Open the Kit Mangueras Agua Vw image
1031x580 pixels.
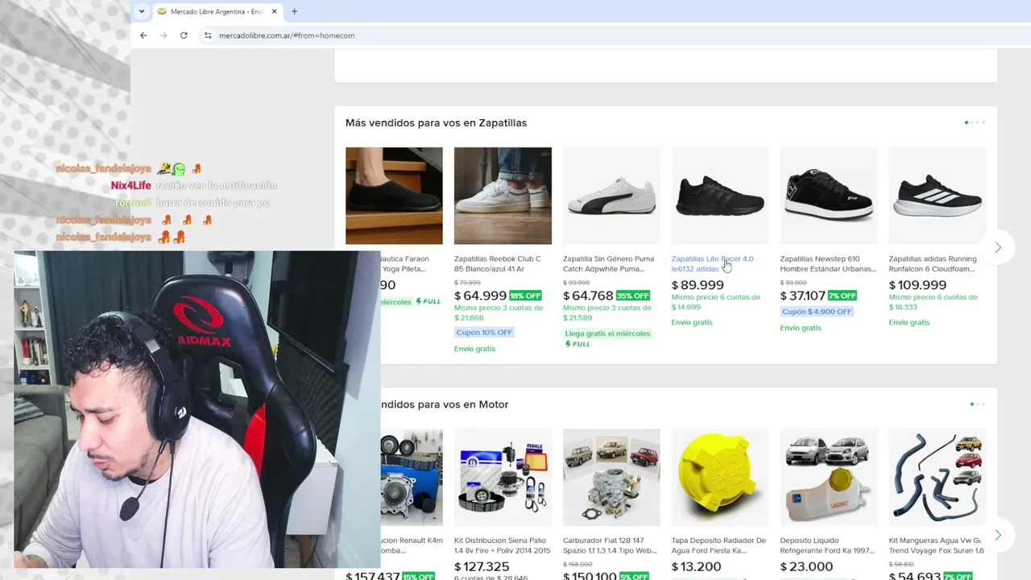pyautogui.click(x=938, y=478)
